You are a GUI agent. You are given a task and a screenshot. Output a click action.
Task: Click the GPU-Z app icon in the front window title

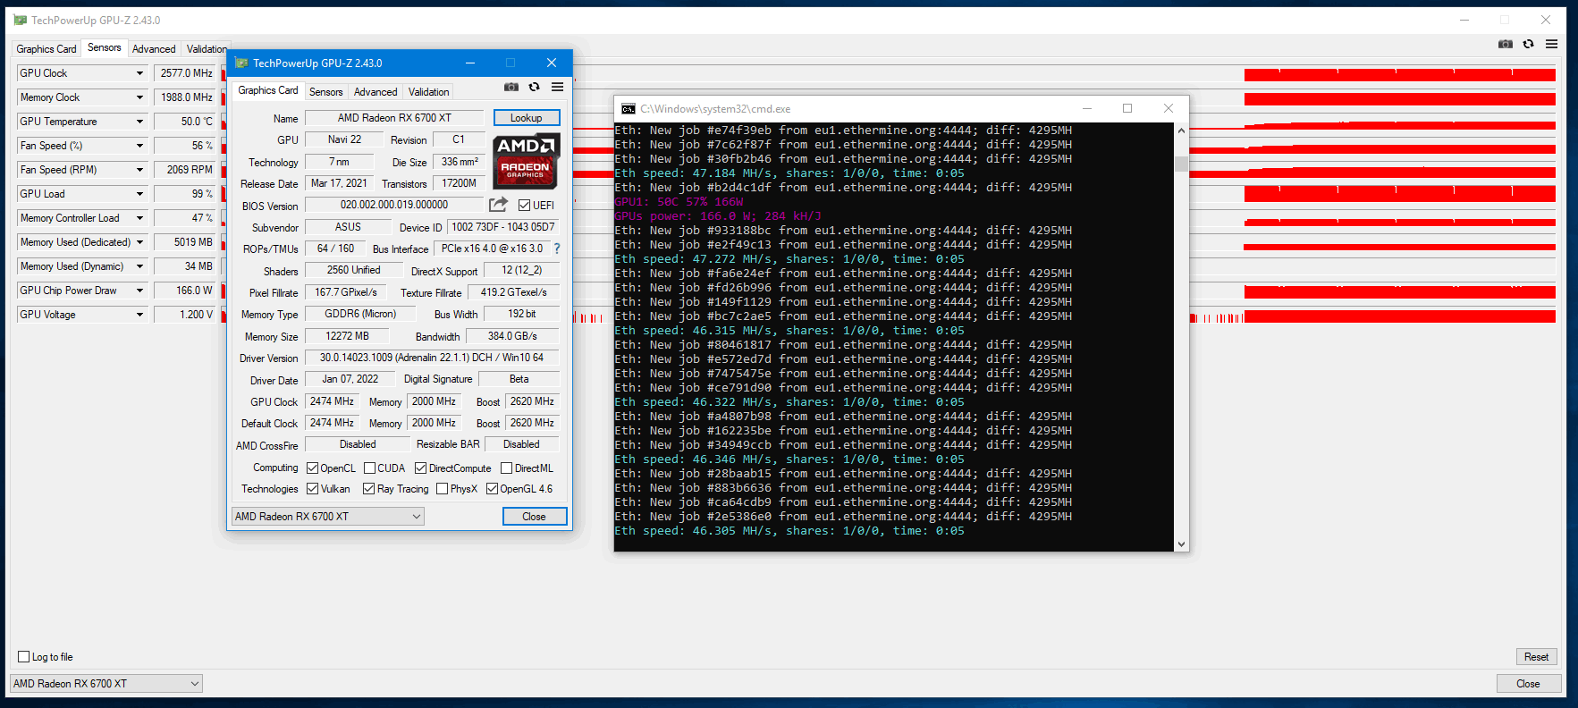coord(240,63)
